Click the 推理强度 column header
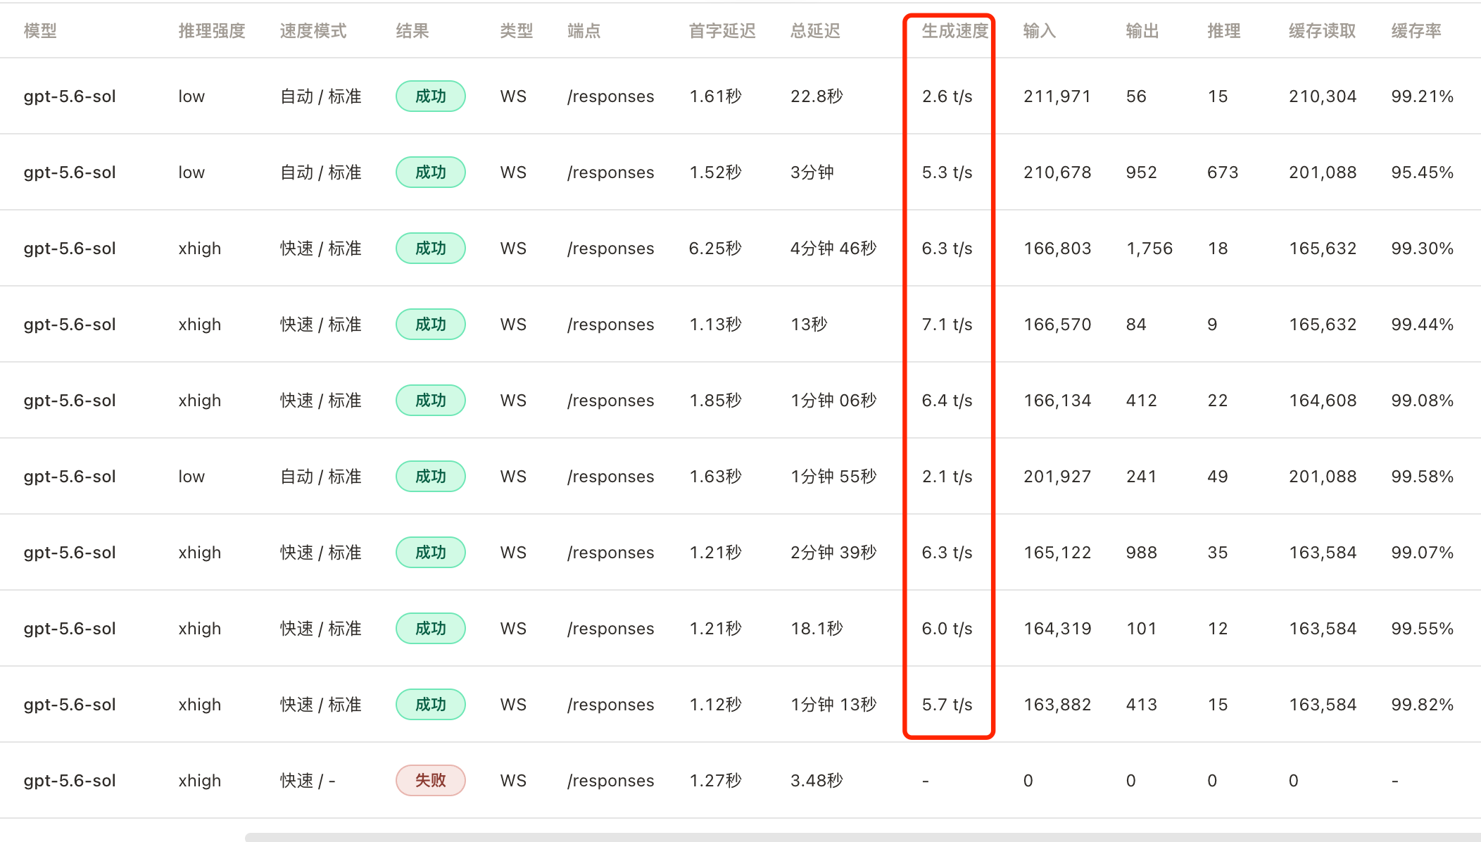This screenshot has height=842, width=1481. [x=212, y=31]
